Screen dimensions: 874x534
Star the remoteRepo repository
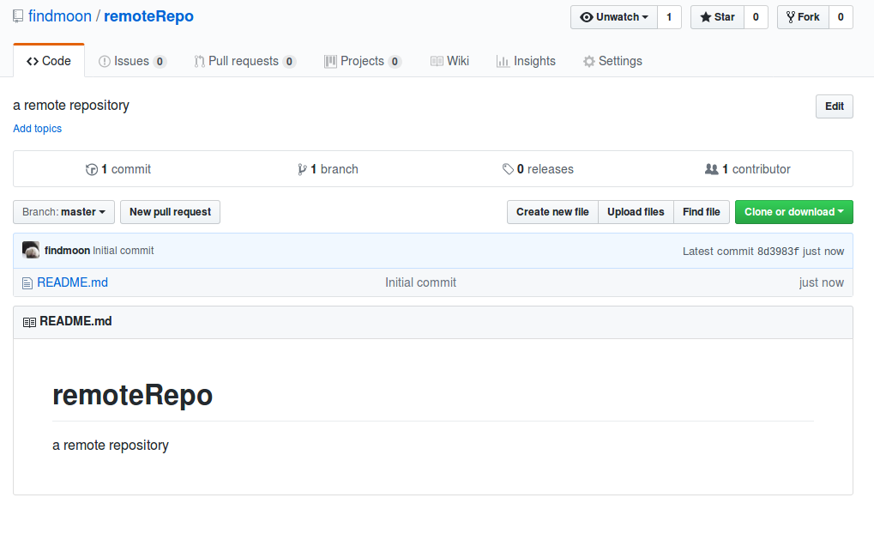(x=717, y=17)
